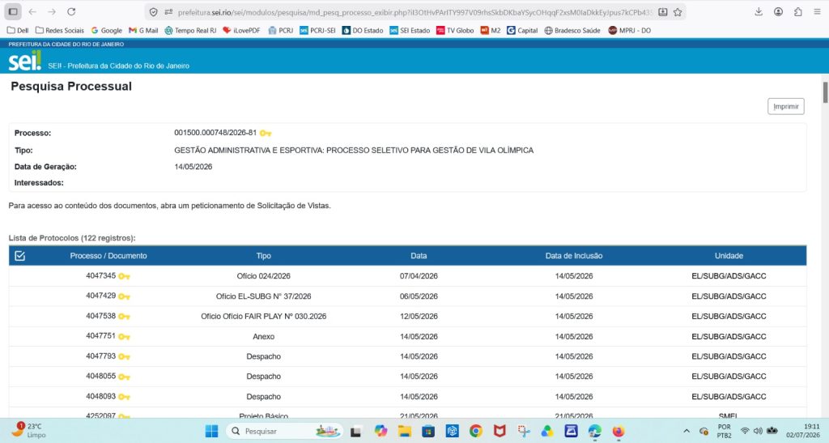Expand the system tray hidden icons chevron

[x=687, y=432]
